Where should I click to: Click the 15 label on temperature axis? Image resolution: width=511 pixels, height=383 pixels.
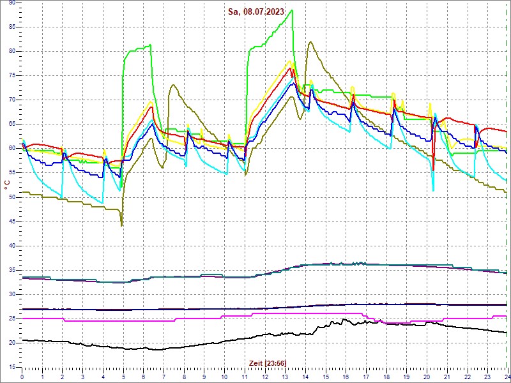(x=13, y=366)
